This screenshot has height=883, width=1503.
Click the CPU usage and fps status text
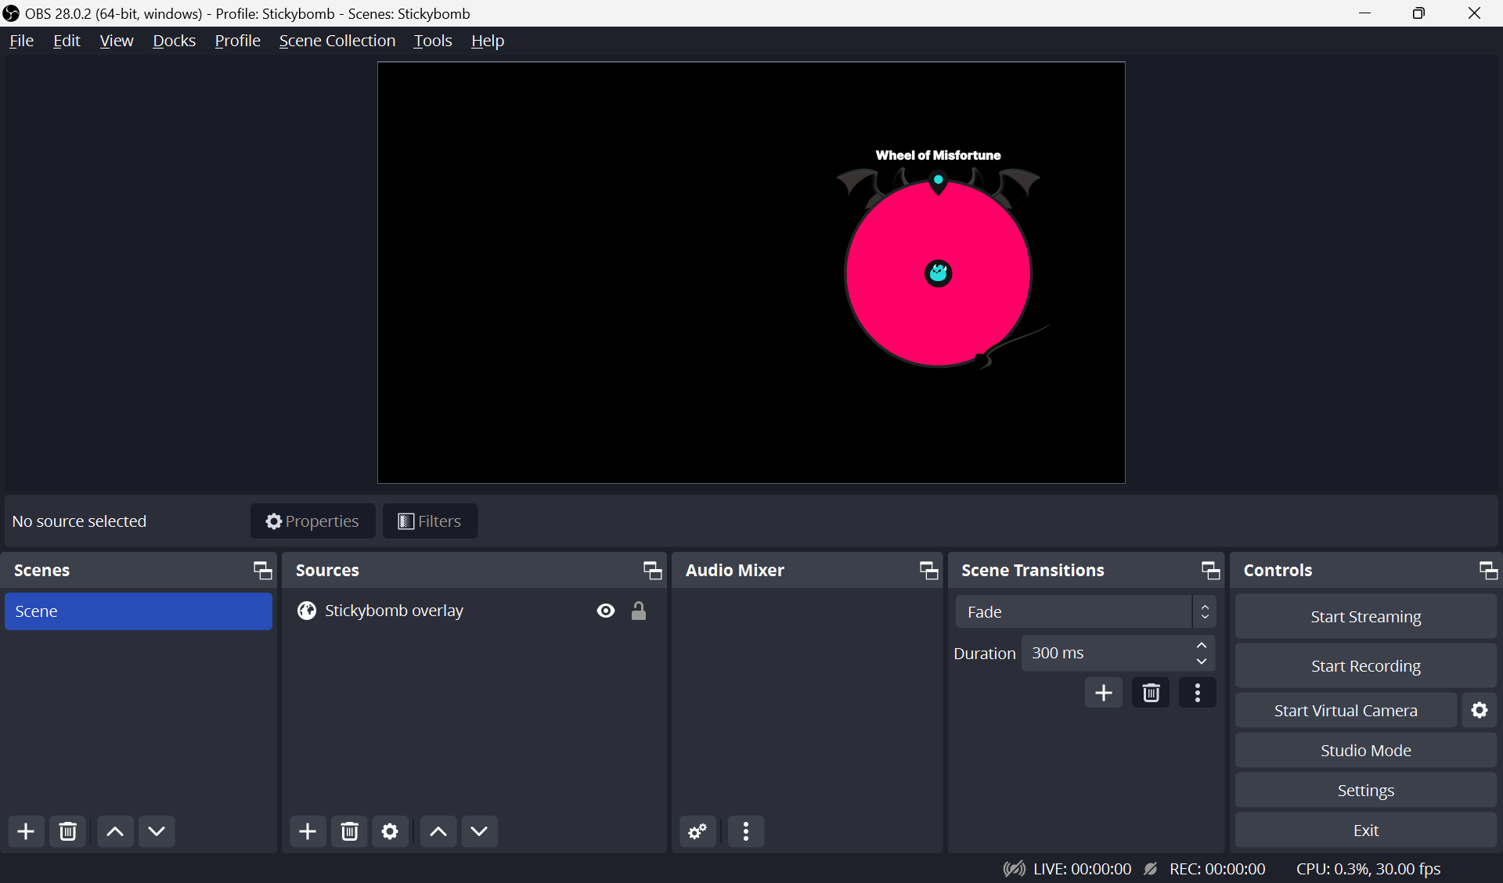click(x=1368, y=869)
